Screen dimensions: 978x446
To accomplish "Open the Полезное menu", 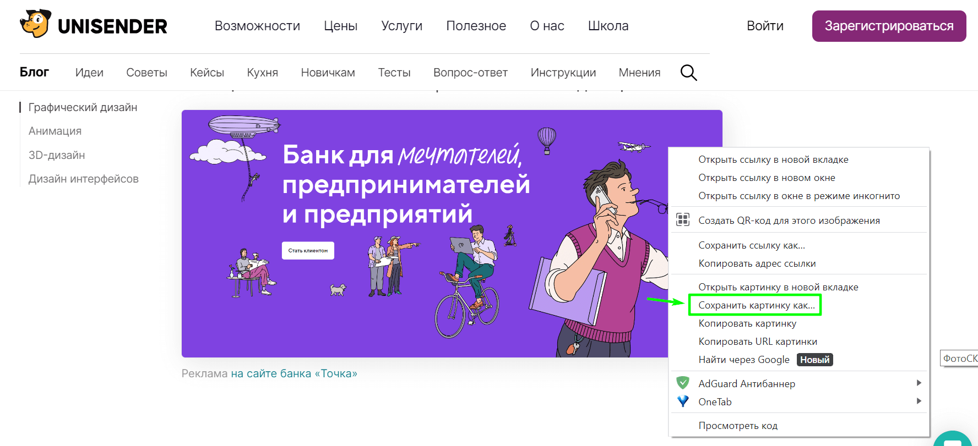I will click(476, 26).
